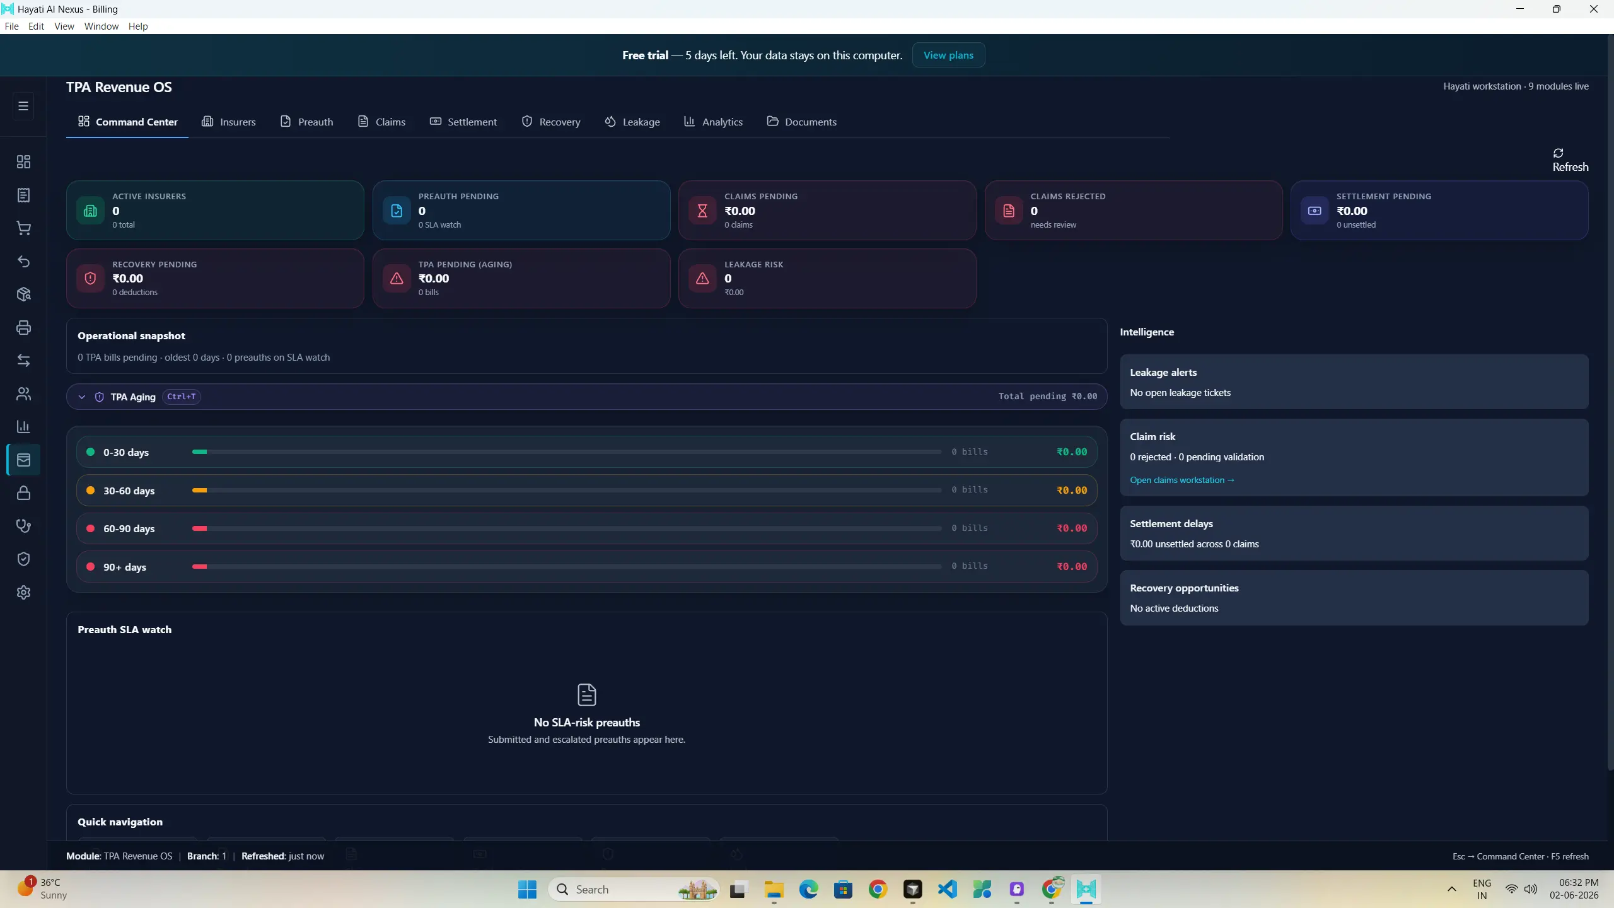Screen dimensions: 1614x908
Task: Click 'Total pending ₹0.00' text
Action: click(x=1047, y=396)
